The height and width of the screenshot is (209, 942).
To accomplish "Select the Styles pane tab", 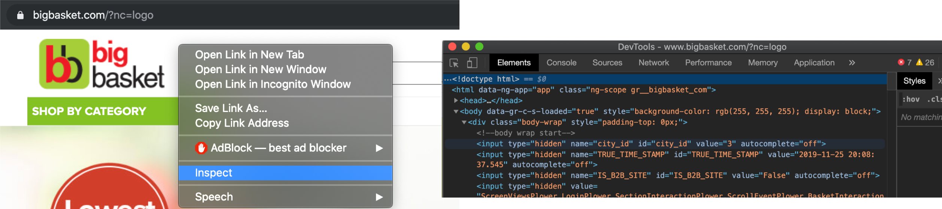I will tap(914, 81).
